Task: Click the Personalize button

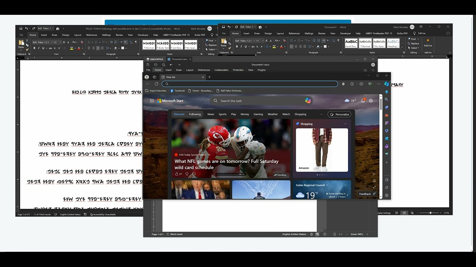Action: coord(339,114)
